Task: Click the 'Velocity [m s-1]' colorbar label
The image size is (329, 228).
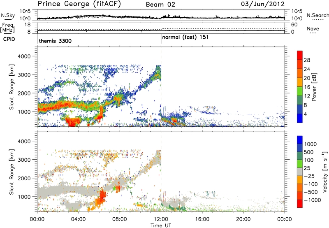Action: tap(325, 172)
